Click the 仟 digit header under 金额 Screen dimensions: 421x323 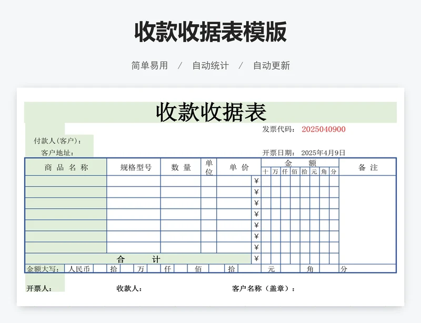point(285,172)
